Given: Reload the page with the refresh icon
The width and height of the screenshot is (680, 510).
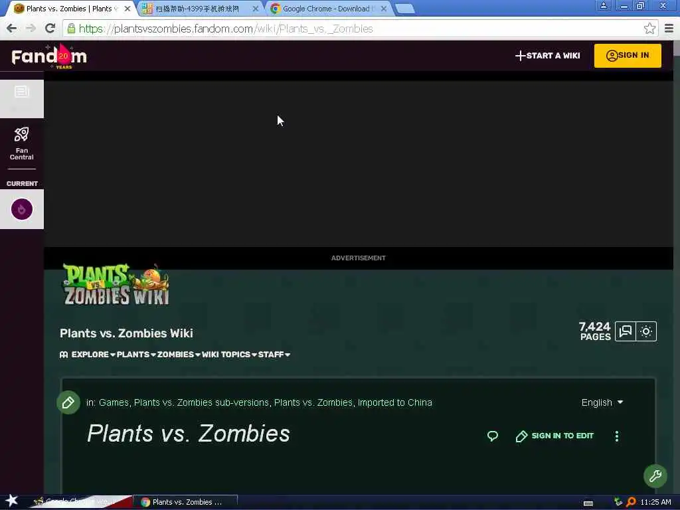Looking at the screenshot, I should tap(50, 28).
